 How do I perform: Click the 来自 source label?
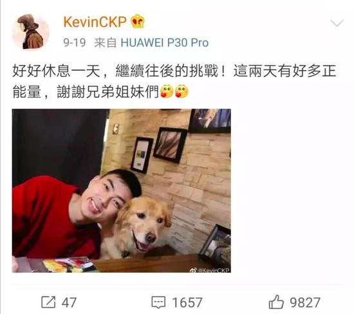(105, 42)
